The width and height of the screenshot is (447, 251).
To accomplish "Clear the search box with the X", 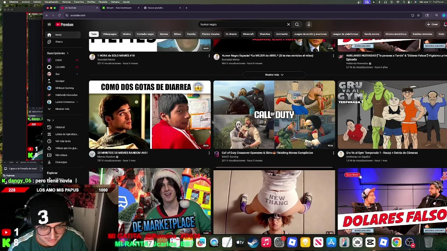I will (x=288, y=24).
